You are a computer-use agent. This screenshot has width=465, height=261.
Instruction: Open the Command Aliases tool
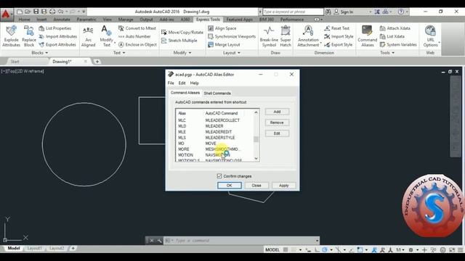[x=367, y=36]
